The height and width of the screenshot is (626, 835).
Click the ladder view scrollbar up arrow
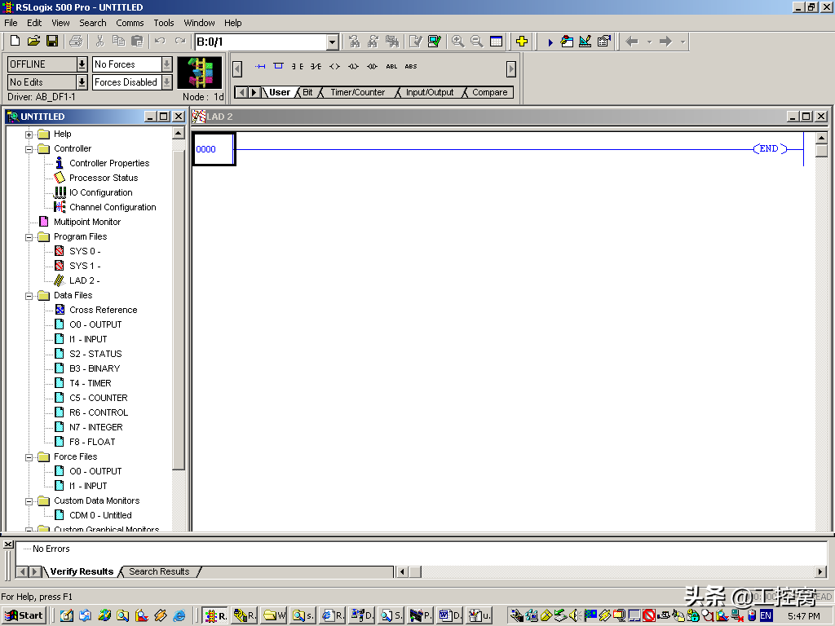(821, 138)
